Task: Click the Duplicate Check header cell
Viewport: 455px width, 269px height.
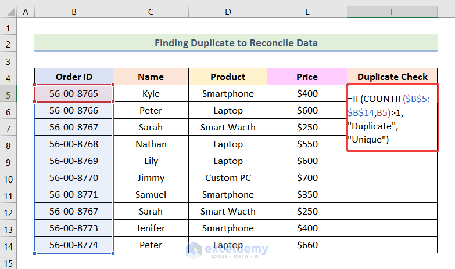Action: click(392, 77)
